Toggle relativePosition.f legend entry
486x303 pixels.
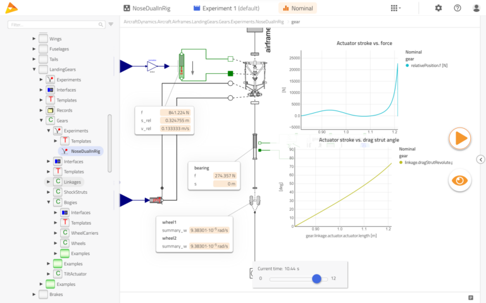coord(429,66)
